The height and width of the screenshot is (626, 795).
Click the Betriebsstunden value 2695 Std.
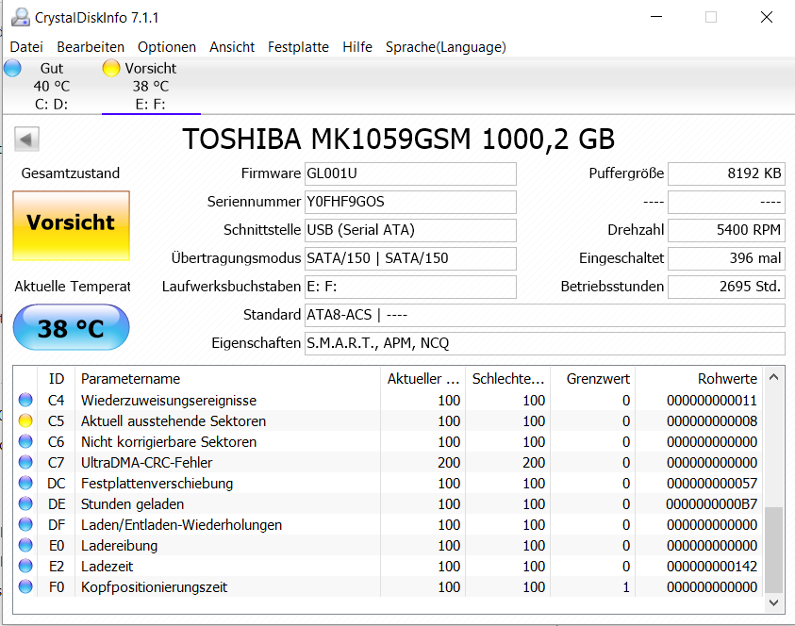(x=726, y=287)
